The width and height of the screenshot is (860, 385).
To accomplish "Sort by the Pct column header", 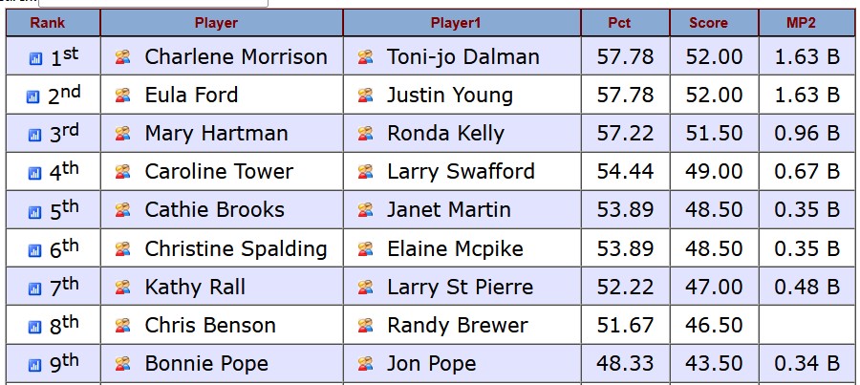I will [619, 23].
